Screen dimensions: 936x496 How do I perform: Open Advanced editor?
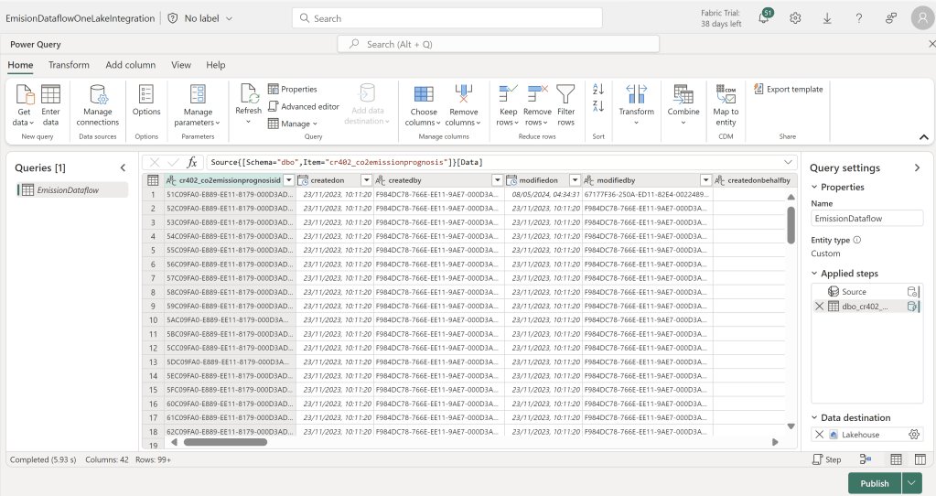304,106
